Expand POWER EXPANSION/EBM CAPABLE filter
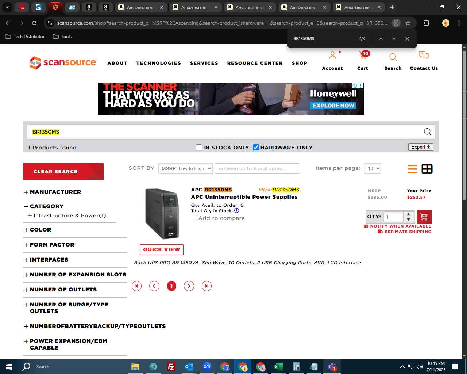This screenshot has height=374, width=467. 66,344
